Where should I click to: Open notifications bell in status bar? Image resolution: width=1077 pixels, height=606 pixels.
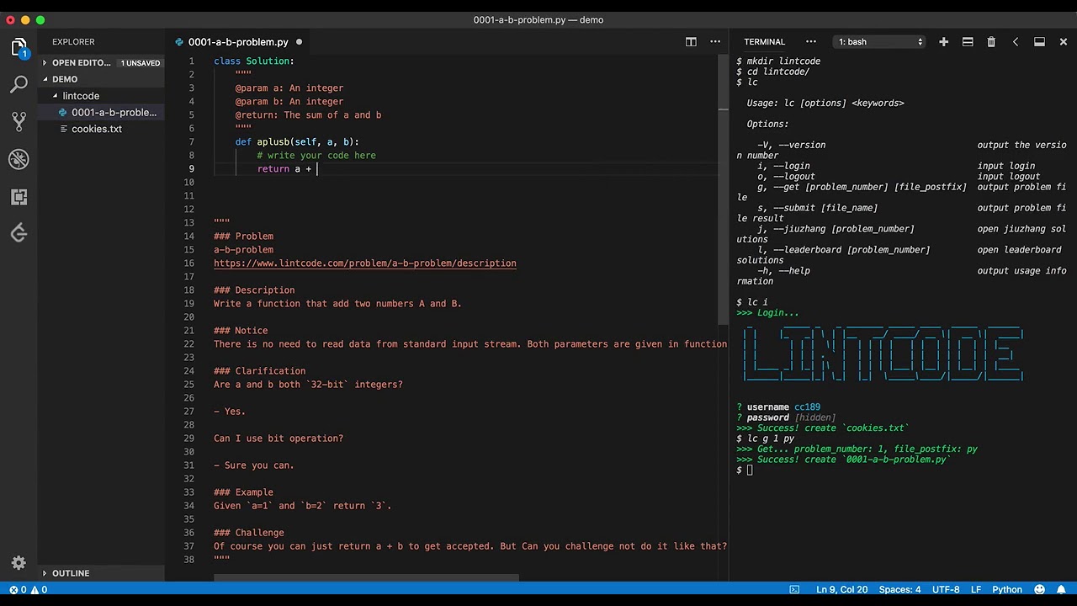pyautogui.click(x=1062, y=589)
